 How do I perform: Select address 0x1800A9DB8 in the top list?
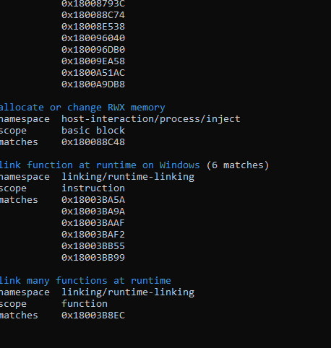pos(93,84)
